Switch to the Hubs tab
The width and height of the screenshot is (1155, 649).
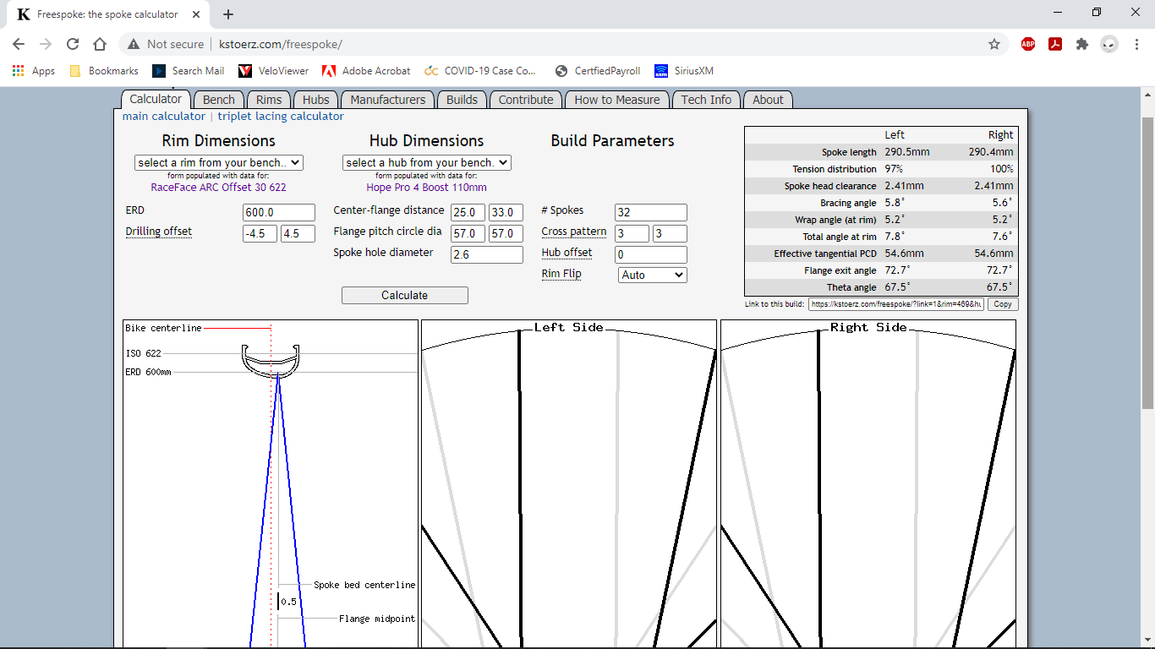[315, 99]
